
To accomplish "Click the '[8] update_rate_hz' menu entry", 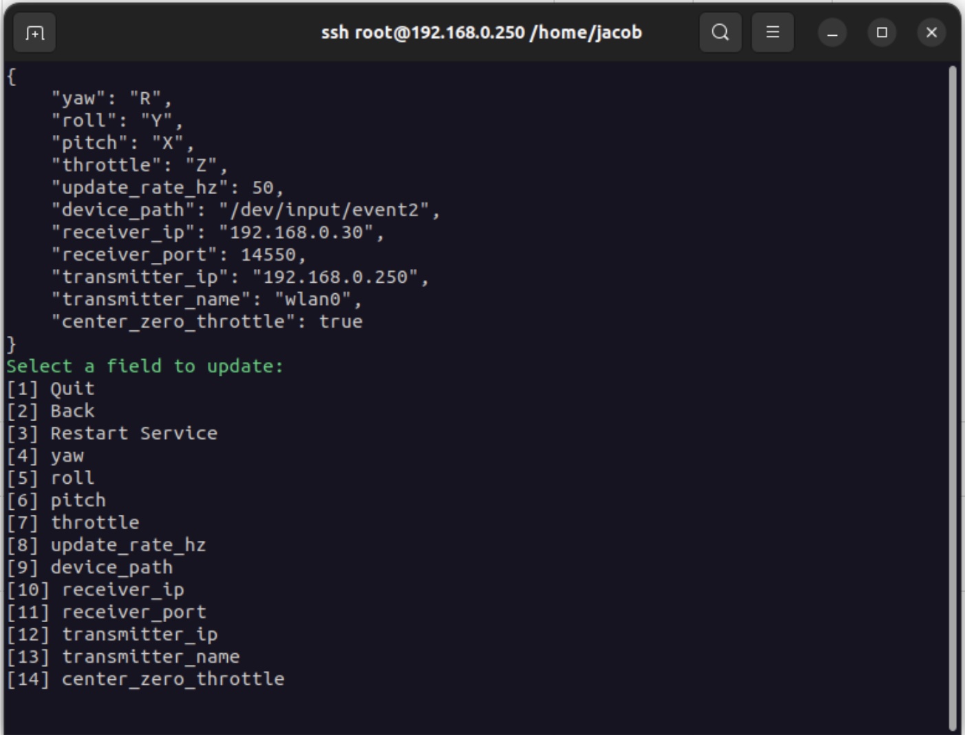I will click(107, 545).
